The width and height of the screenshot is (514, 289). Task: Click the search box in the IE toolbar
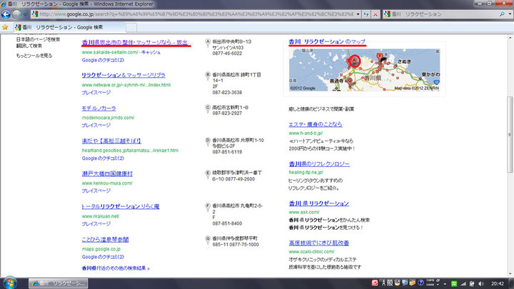pos(443,14)
